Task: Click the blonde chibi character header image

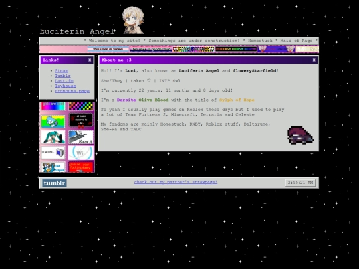Action: coord(133,20)
